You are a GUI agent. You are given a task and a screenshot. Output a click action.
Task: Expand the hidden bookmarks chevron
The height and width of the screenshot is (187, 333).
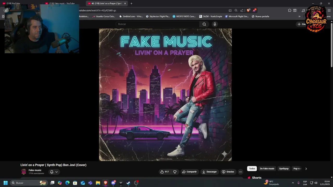(x=299, y=16)
